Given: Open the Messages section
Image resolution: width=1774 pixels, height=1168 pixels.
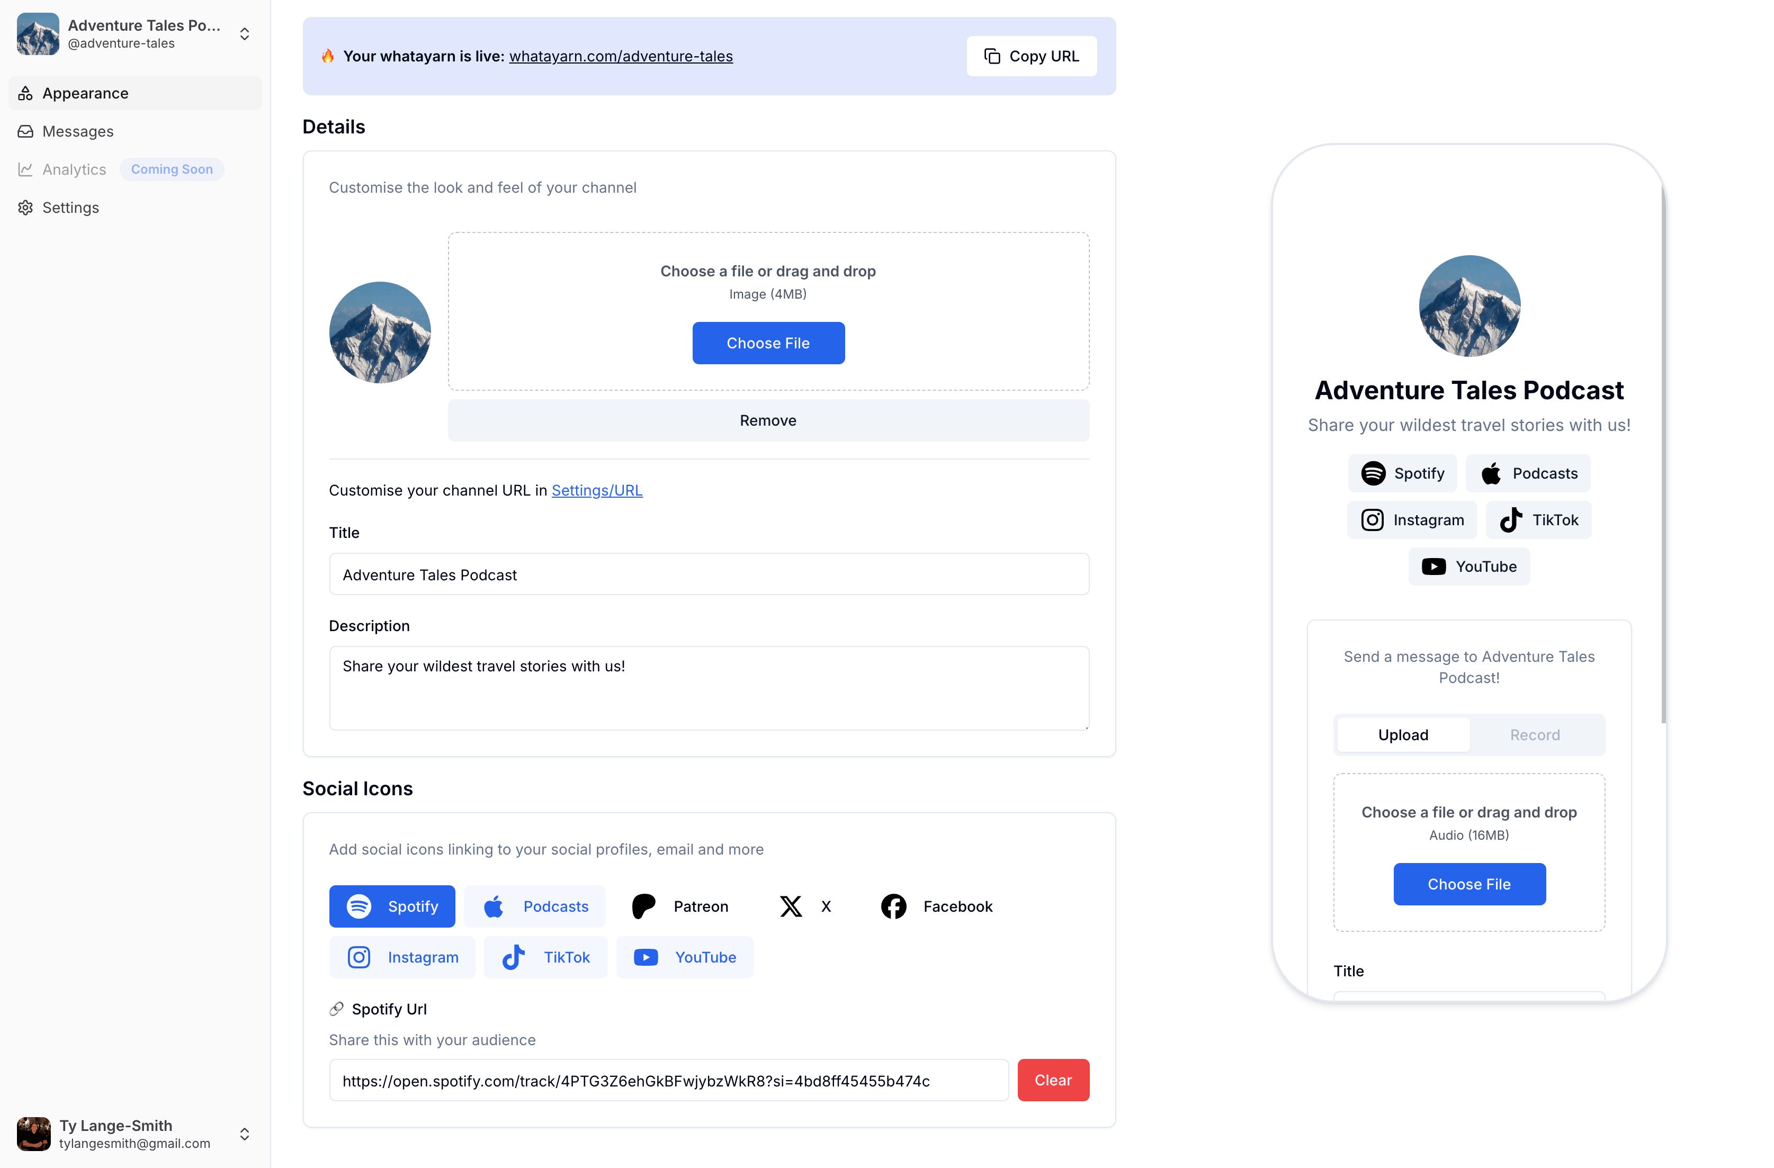Looking at the screenshot, I should click(77, 130).
